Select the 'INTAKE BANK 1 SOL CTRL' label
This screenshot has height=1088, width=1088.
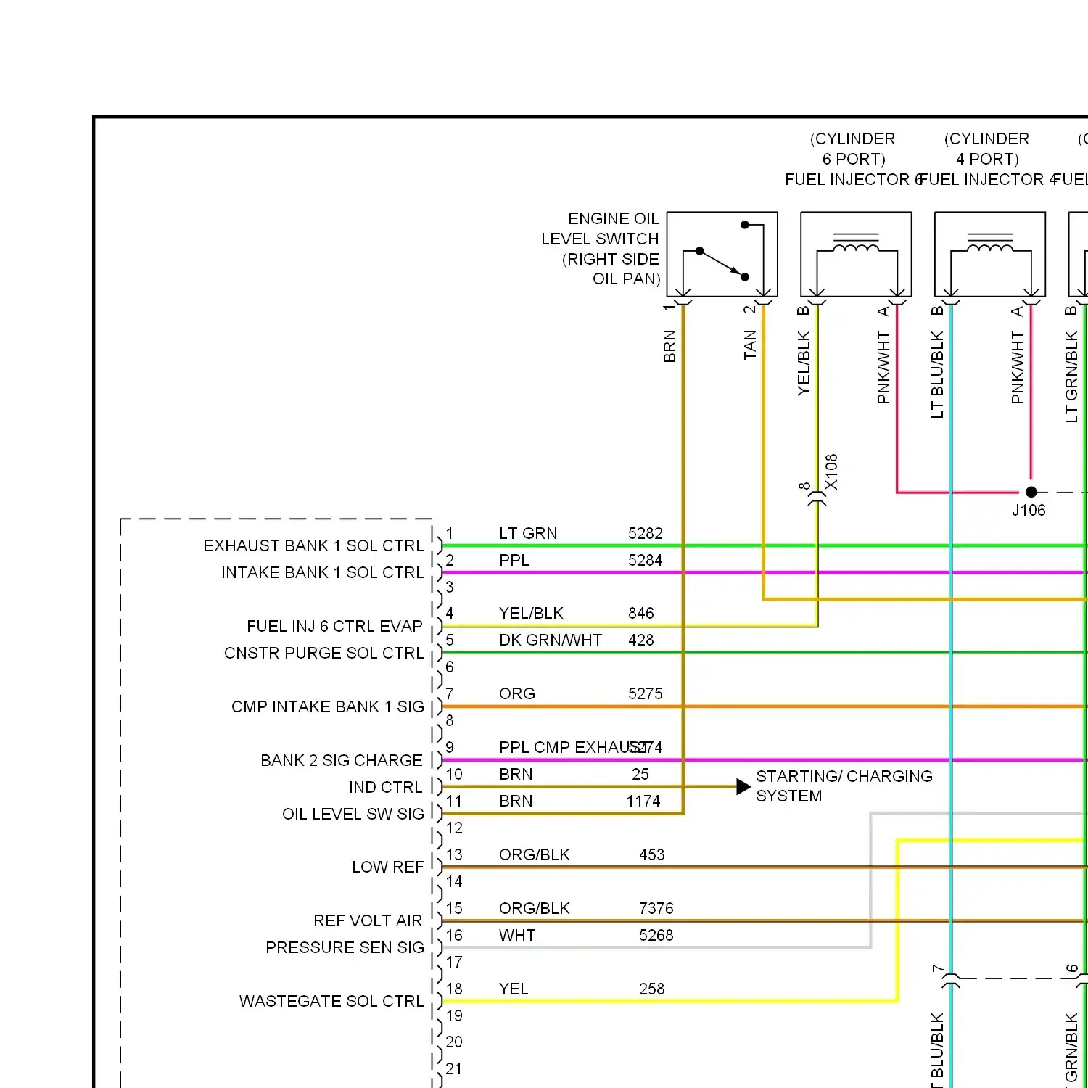click(x=323, y=572)
